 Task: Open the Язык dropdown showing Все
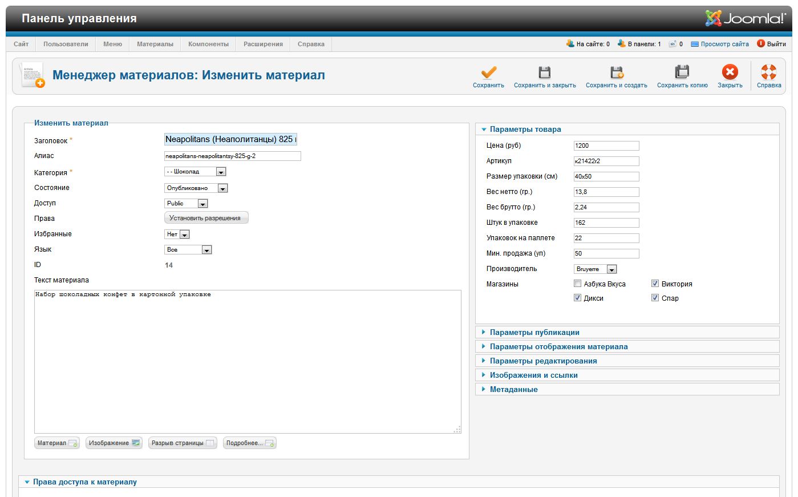click(188, 250)
